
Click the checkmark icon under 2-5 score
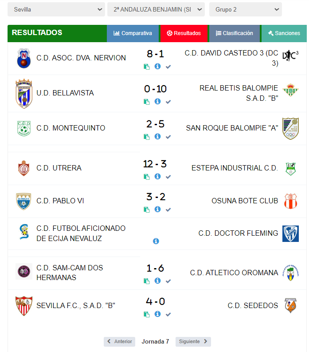coord(168,137)
